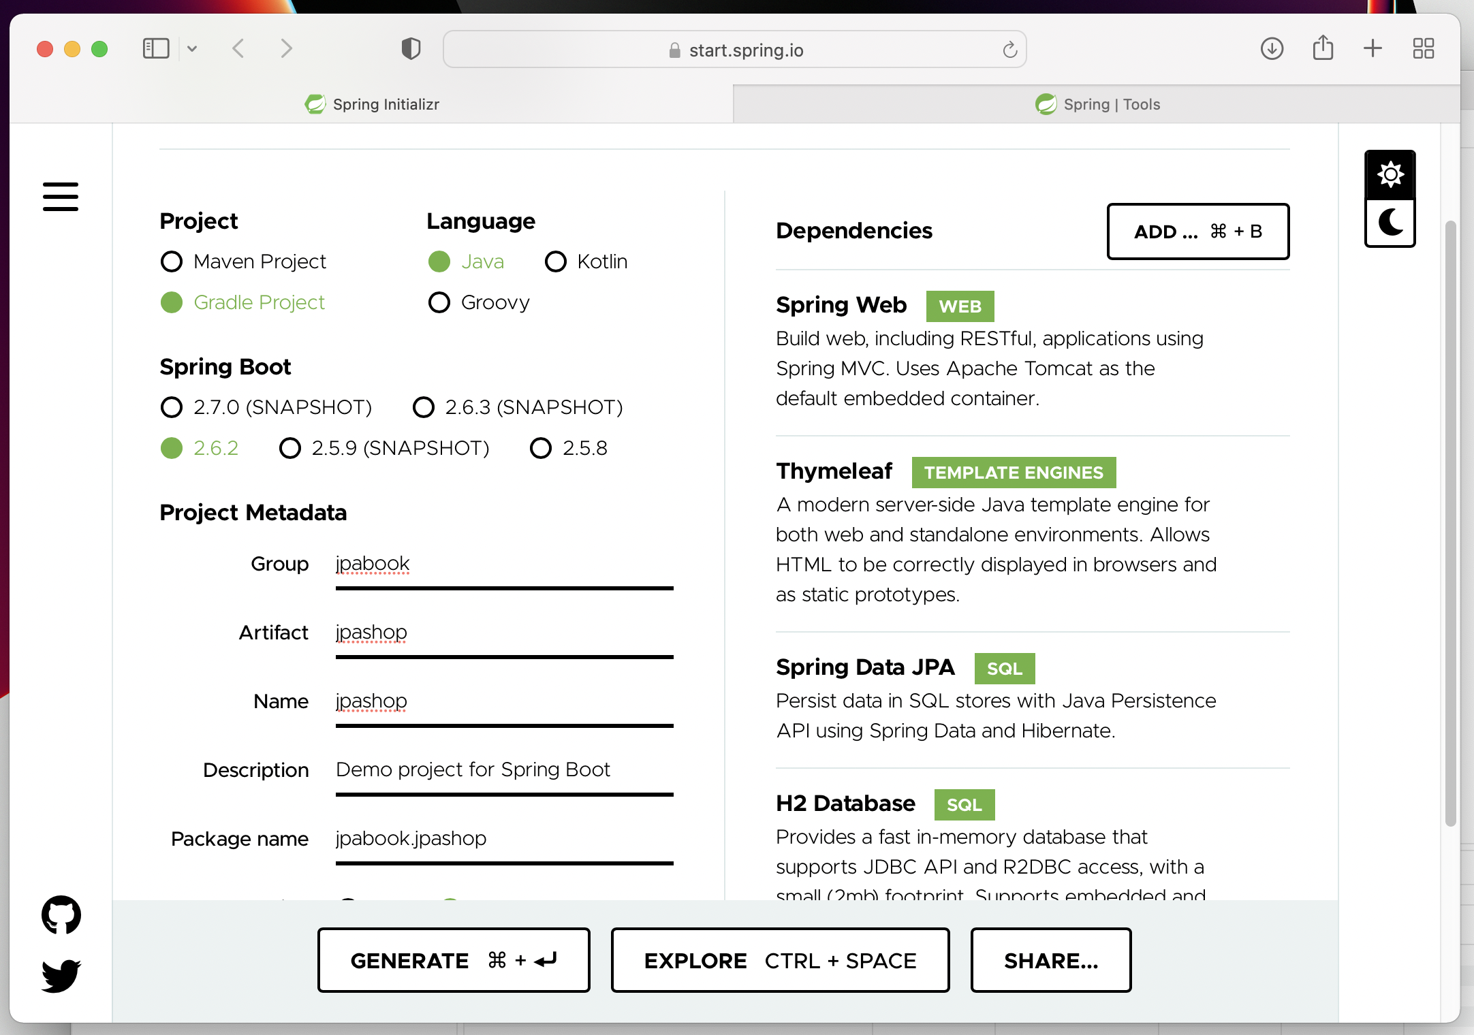This screenshot has height=1035, width=1474.
Task: Switch to dark theme with moon icon
Action: (1390, 222)
